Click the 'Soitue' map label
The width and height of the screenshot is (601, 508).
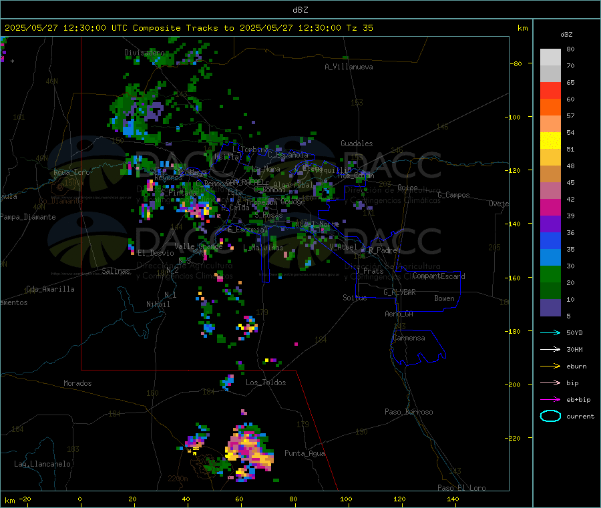pyautogui.click(x=355, y=298)
